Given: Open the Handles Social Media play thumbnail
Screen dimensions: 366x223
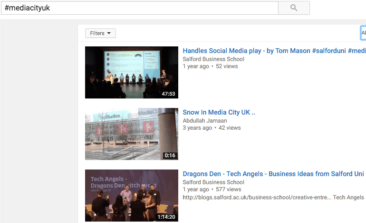Looking at the screenshot, I should [x=131, y=72].
